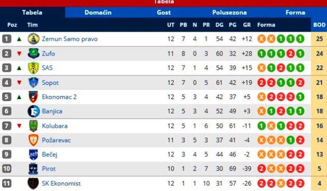Click the Kolubara club badge

tap(33, 126)
